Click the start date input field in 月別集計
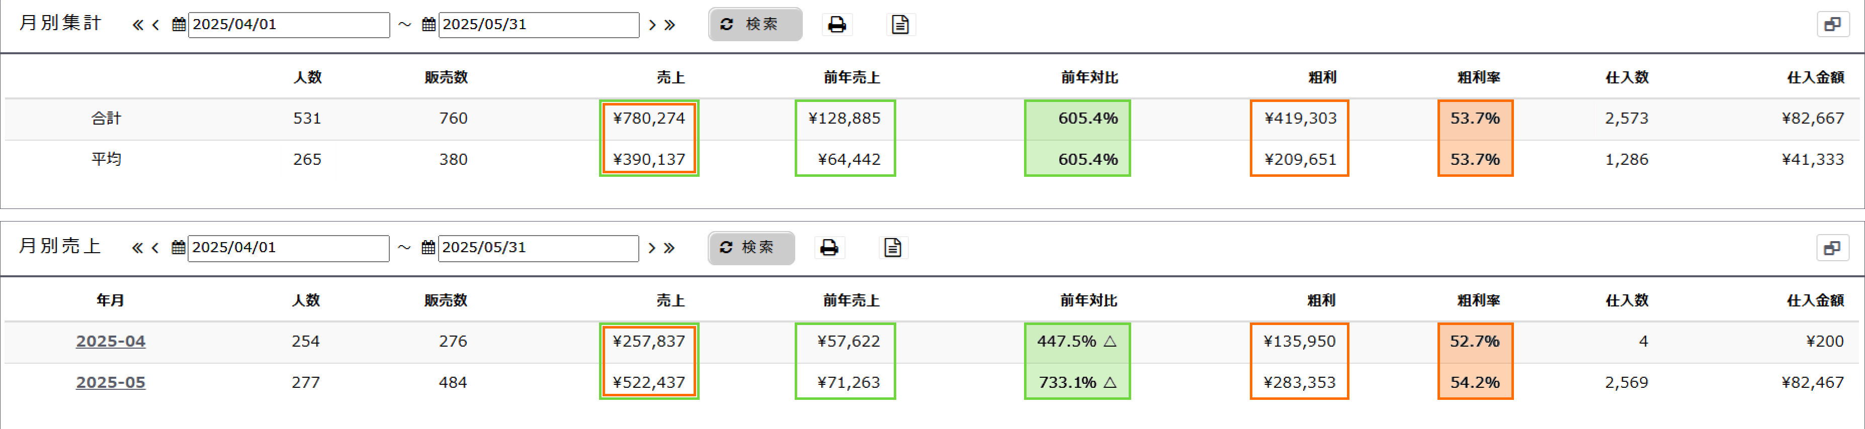Image resolution: width=1865 pixels, height=429 pixels. tap(290, 24)
